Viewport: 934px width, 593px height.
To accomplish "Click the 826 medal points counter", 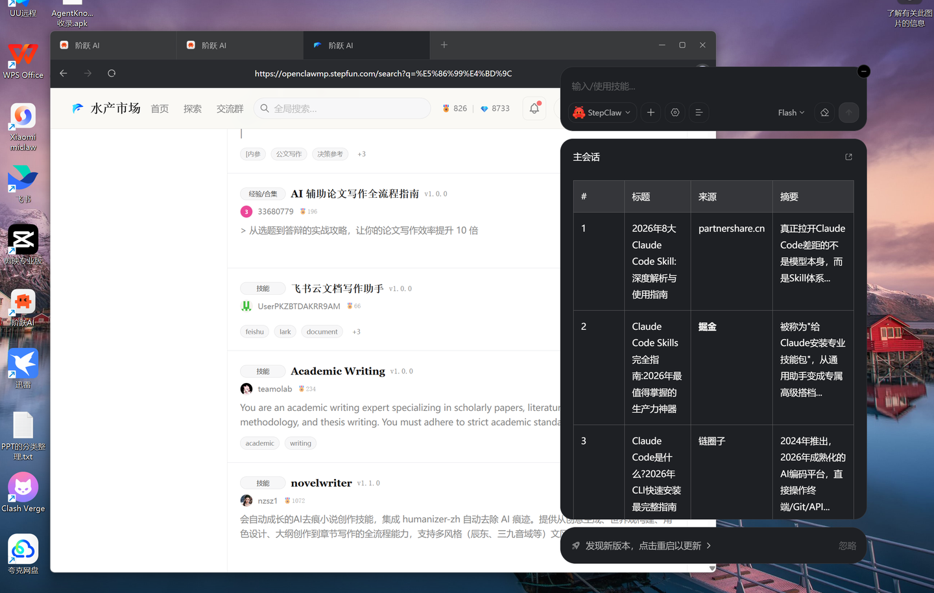I will coord(455,108).
